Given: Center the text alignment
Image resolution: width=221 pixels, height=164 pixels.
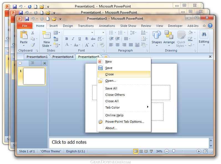Looking at the screenshot, I should pos(118,45).
